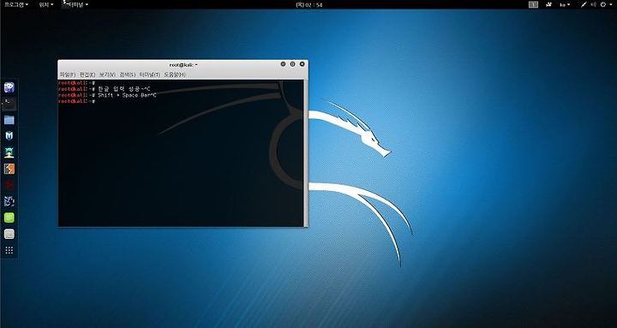This screenshot has width=617, height=328.
Task: Click the 'Shift + Space Bar^C' terminal line
Action: pyautogui.click(x=107, y=95)
